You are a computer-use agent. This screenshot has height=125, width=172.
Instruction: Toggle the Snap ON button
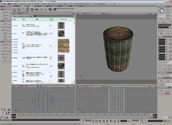[159, 75]
